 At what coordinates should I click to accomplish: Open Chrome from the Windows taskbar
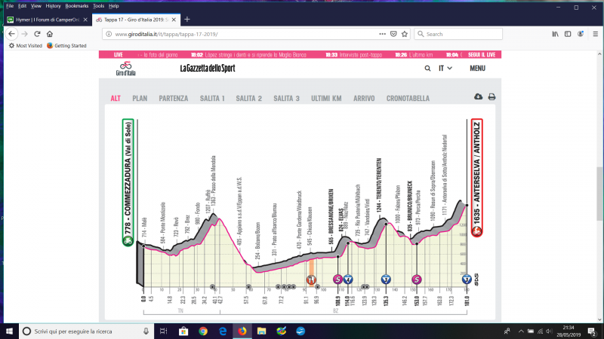pos(203,331)
